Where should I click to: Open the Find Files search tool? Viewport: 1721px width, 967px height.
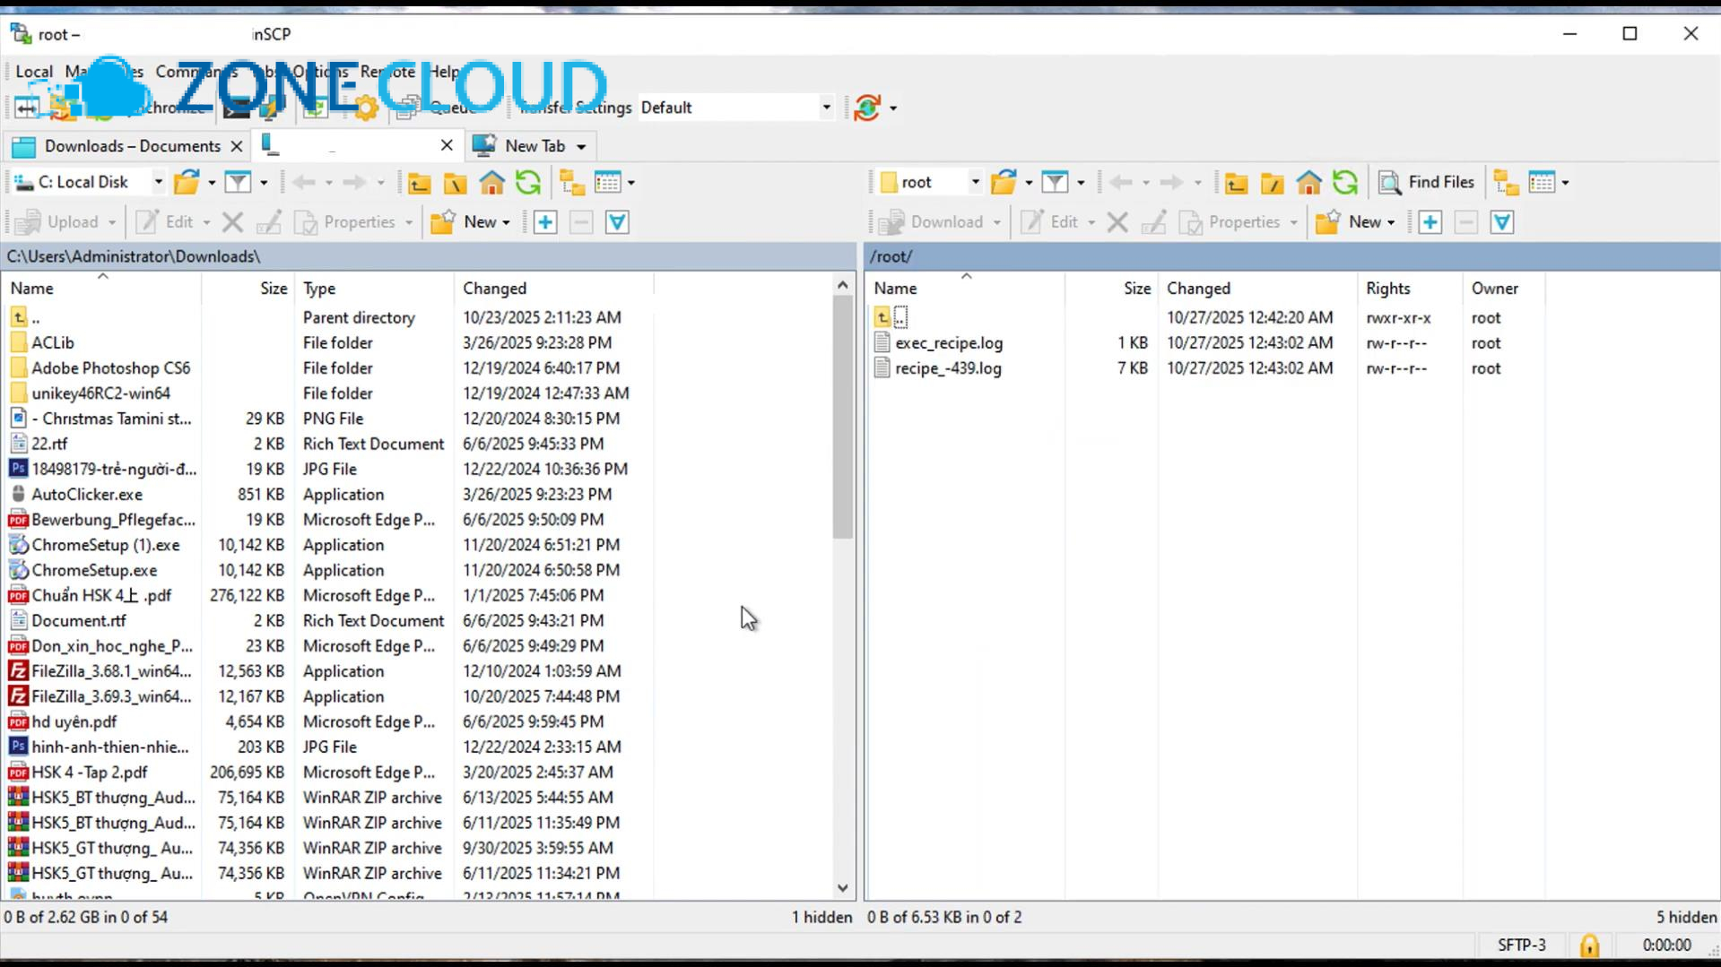coord(1427,182)
